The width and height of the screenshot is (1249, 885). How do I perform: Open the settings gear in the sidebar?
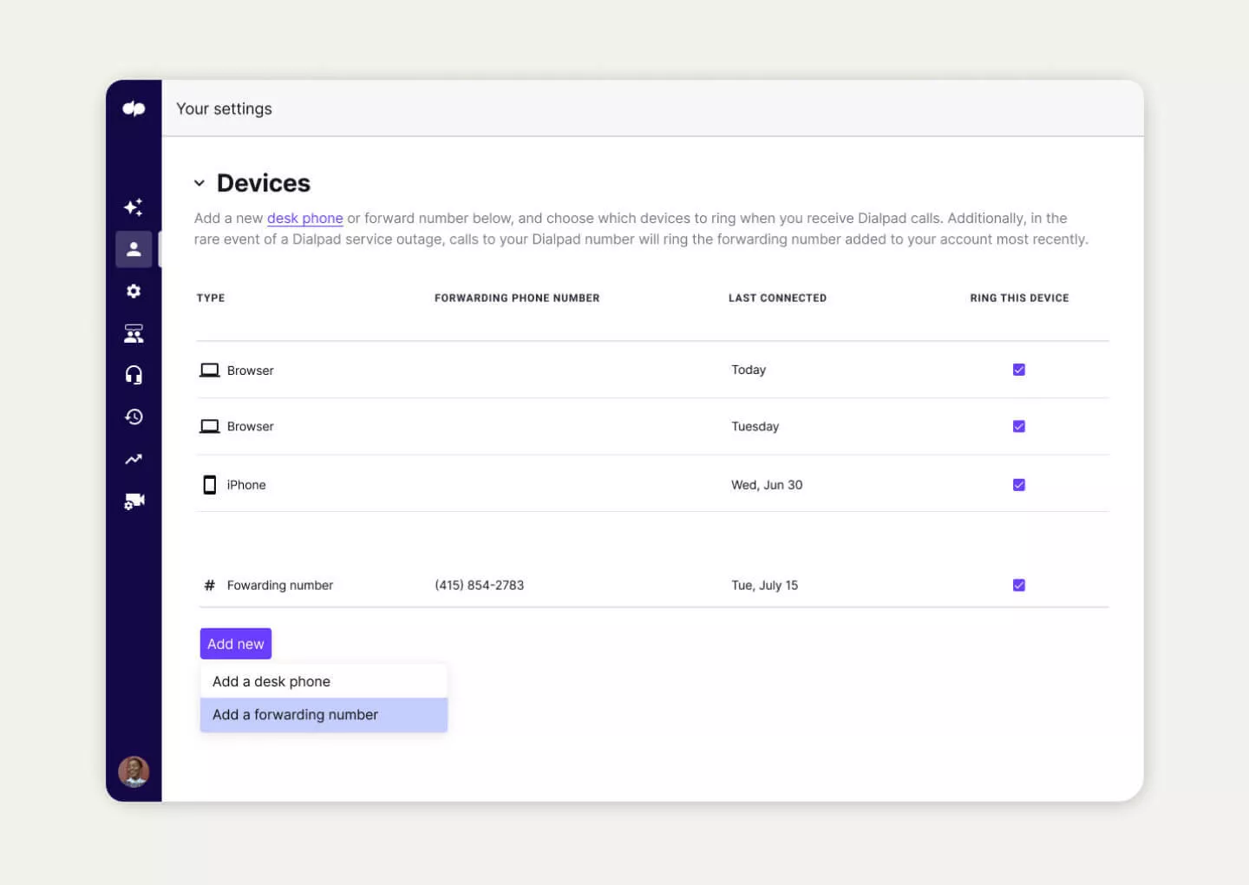(x=134, y=291)
